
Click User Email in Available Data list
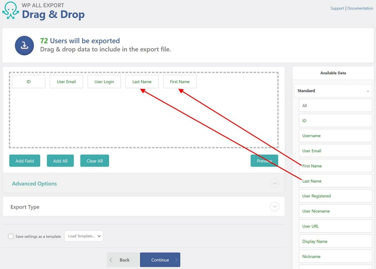point(336,151)
